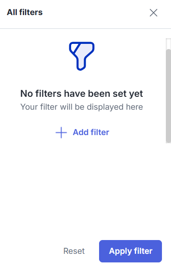Image resolution: width=171 pixels, height=268 pixels.
Task: Click the All filters panel title
Action: (25, 12)
